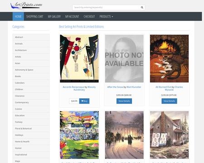Viewport: 204px width, 163px height.
Task: Click the $195.00-$975.00 price text
Action: click(169, 95)
